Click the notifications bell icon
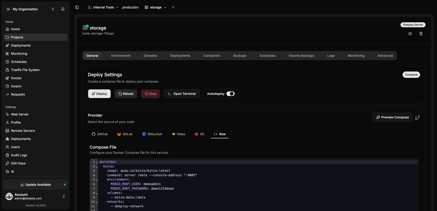Viewport: 437px width, 211px height. click(63, 9)
